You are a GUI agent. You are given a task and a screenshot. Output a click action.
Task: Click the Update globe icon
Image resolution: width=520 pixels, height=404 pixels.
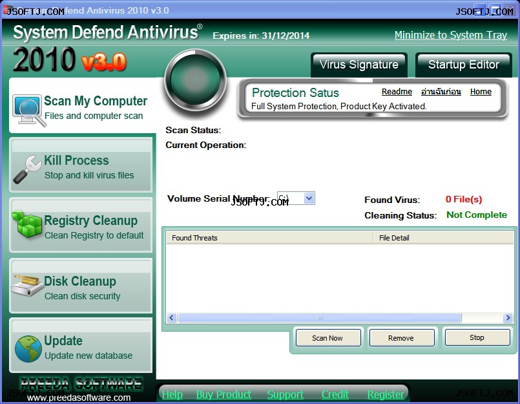coord(28,349)
